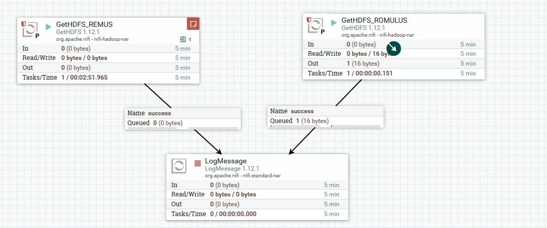Click the GetHDFS_ROMULUS processor icon

(x=315, y=25)
